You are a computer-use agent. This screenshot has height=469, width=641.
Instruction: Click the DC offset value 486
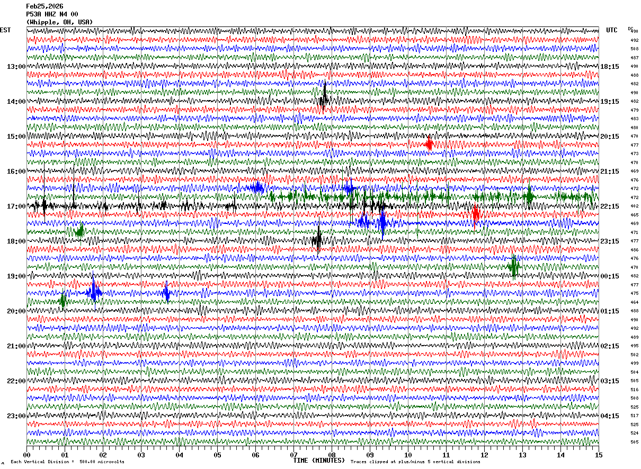pyautogui.click(x=634, y=250)
